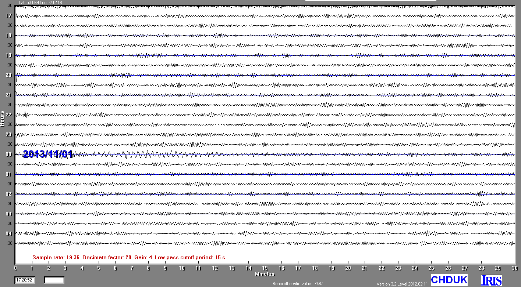Image resolution: width=521 pixels, height=287 pixels.
Task: Click the Version 3.2 Level text
Action: 402,284
